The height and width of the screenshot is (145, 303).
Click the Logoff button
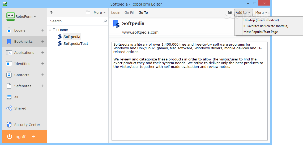pyautogui.click(x=24, y=137)
